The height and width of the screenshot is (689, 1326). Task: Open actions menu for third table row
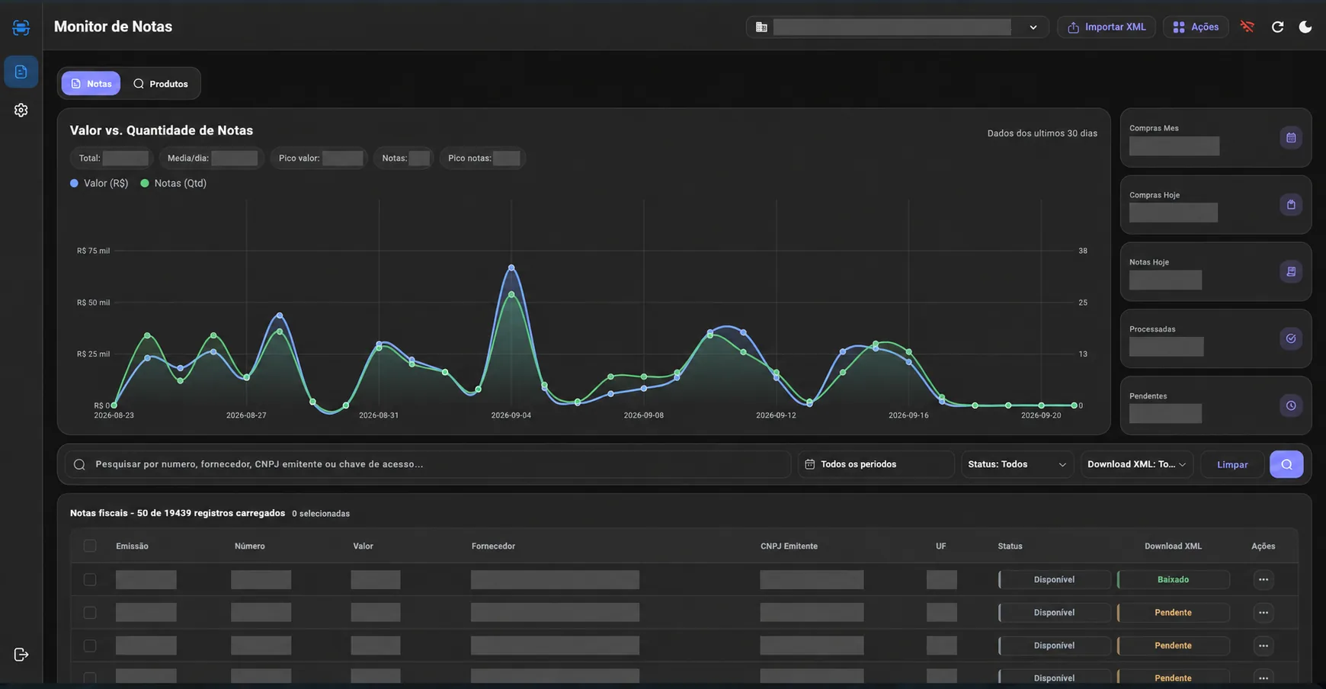1264,646
